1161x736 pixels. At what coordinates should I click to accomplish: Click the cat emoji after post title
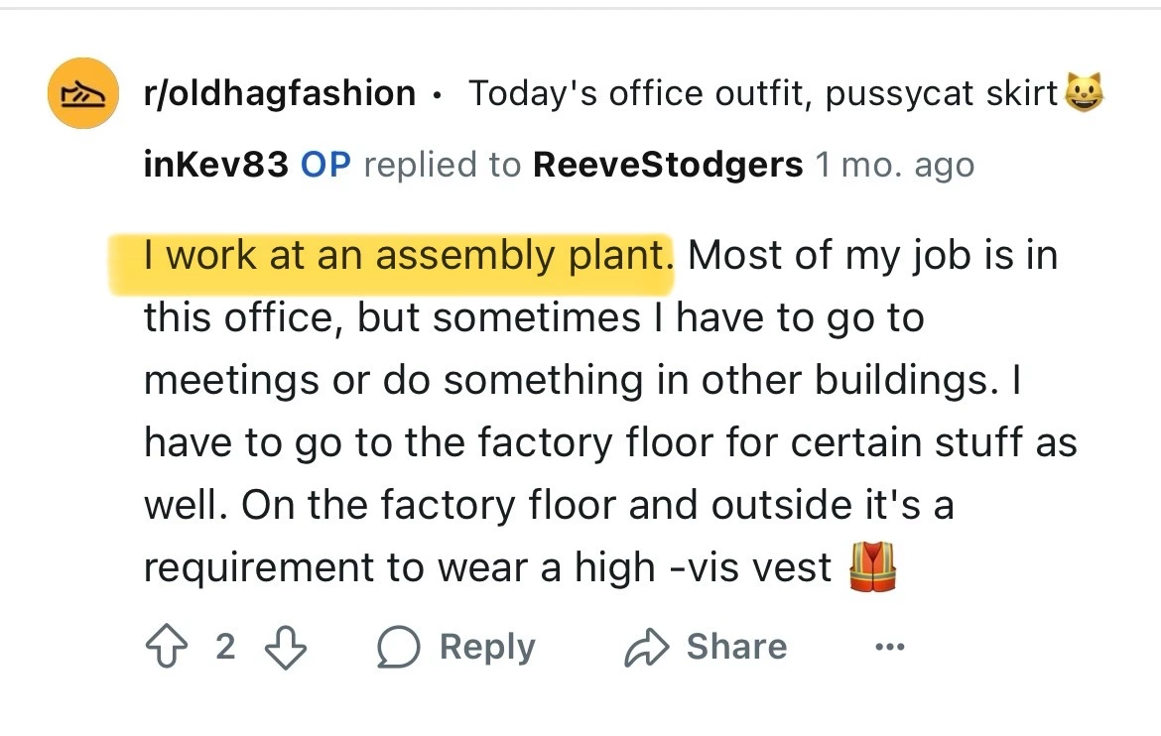[1084, 93]
